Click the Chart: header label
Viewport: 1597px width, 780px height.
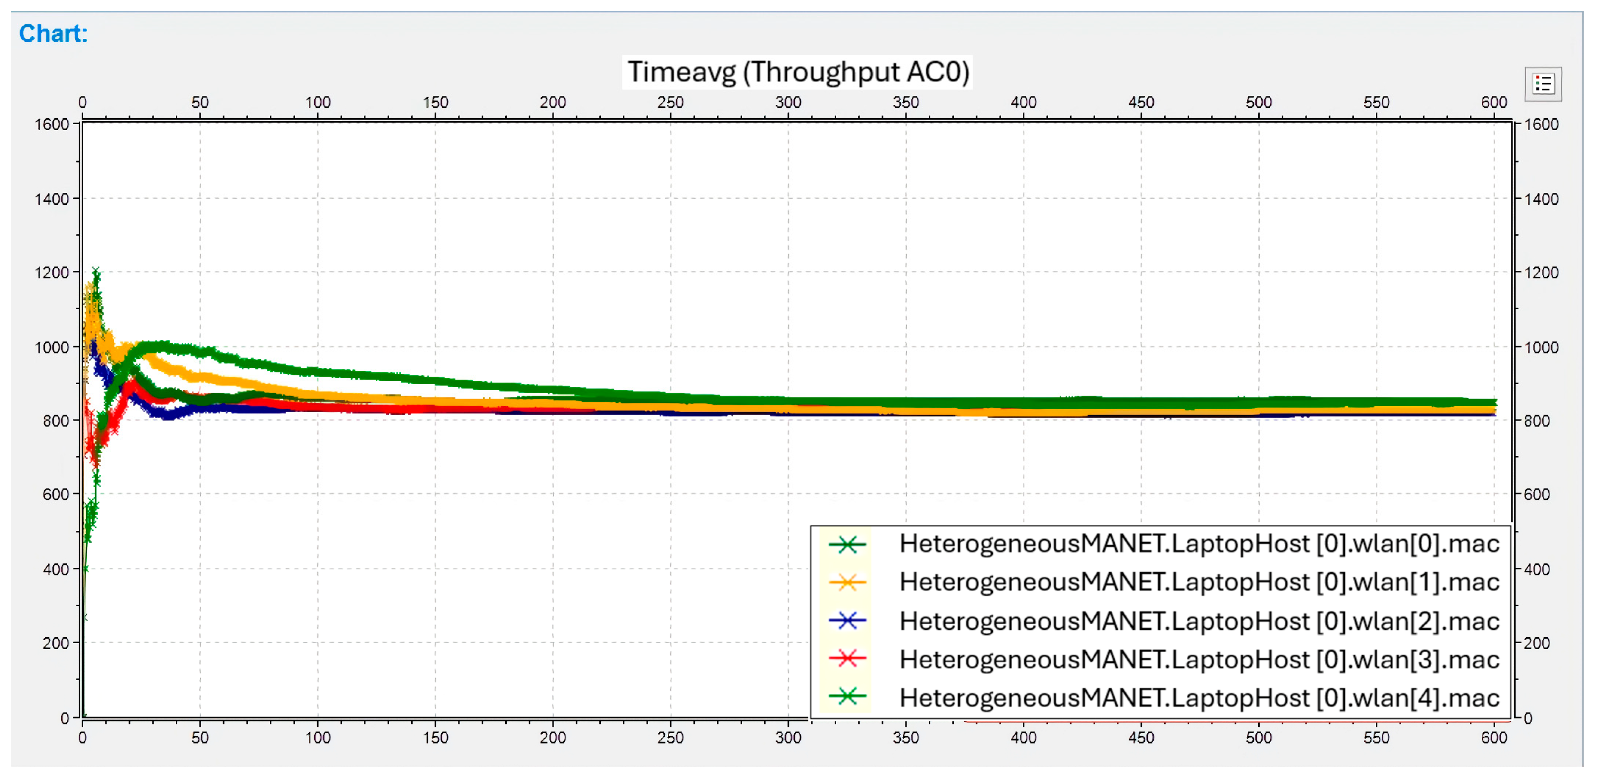click(x=53, y=34)
